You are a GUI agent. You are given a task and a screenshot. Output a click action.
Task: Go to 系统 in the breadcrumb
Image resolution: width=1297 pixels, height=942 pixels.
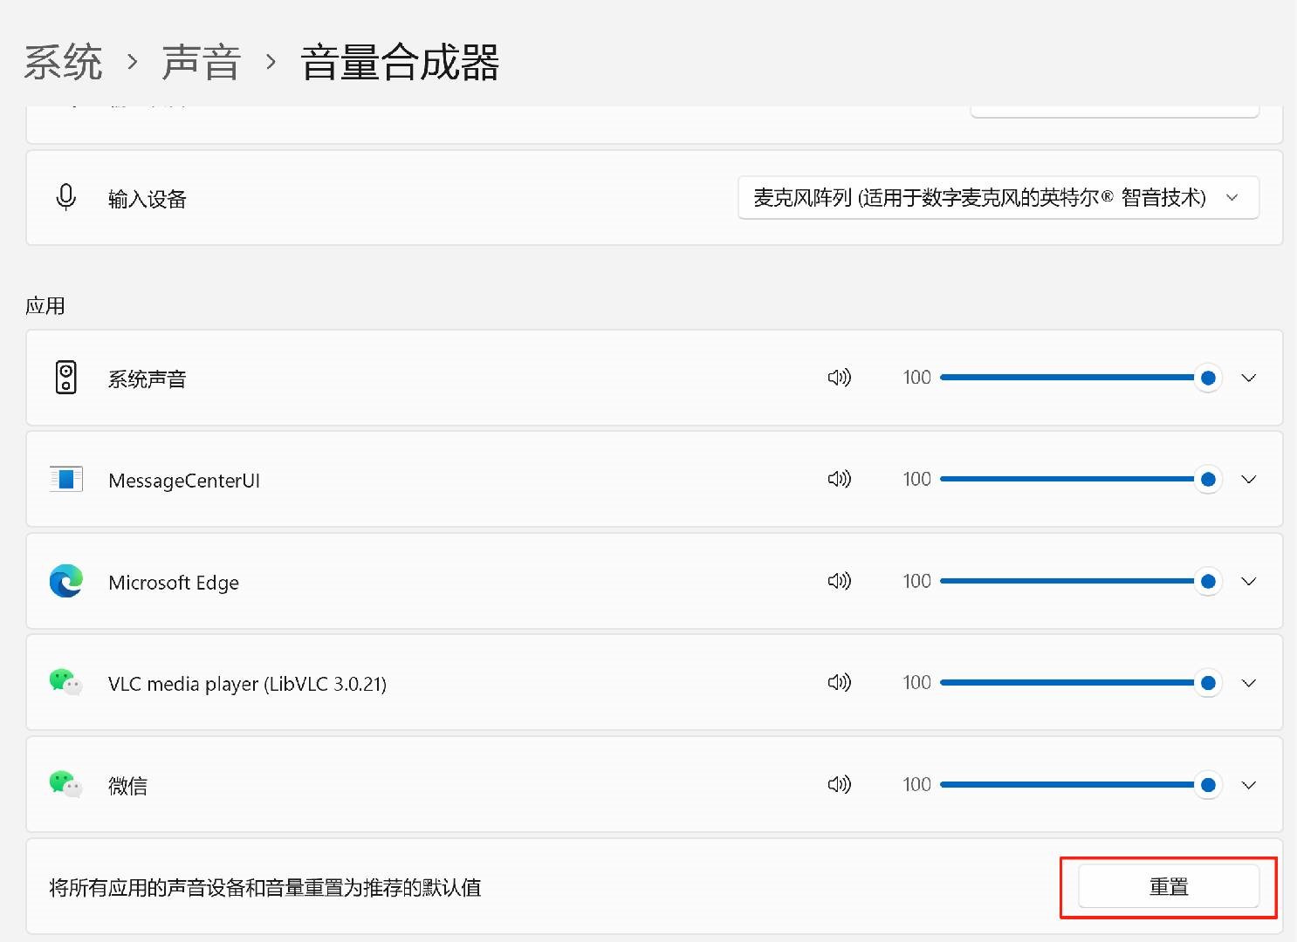63,63
